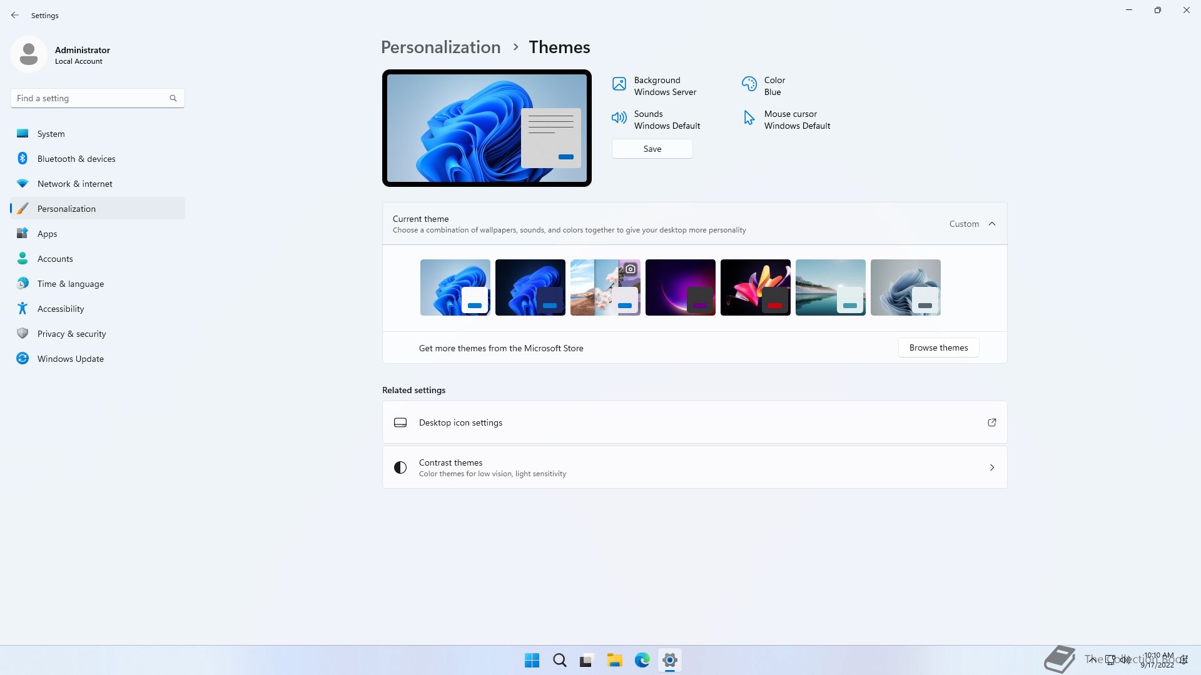This screenshot has width=1201, height=675.
Task: Click the Administrator account name
Action: (x=83, y=50)
